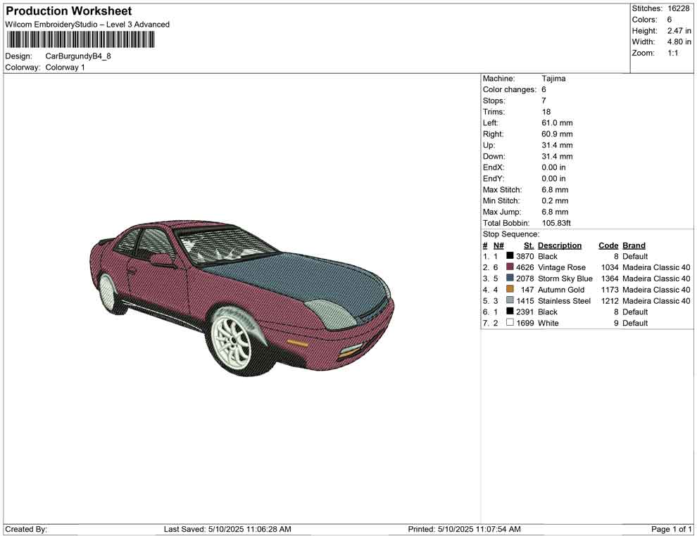697x536 pixels.
Task: Click the barcode under the Wilcom title
Action: click(82, 39)
